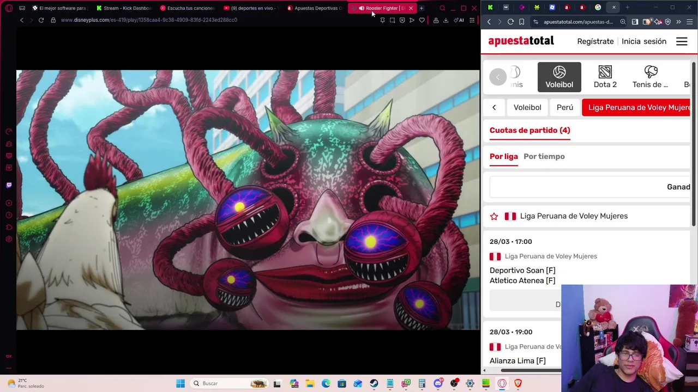
Task: Go back with the breadcrumb left chevron
Action: 494,107
